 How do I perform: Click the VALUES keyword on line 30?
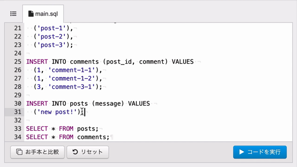139,103
